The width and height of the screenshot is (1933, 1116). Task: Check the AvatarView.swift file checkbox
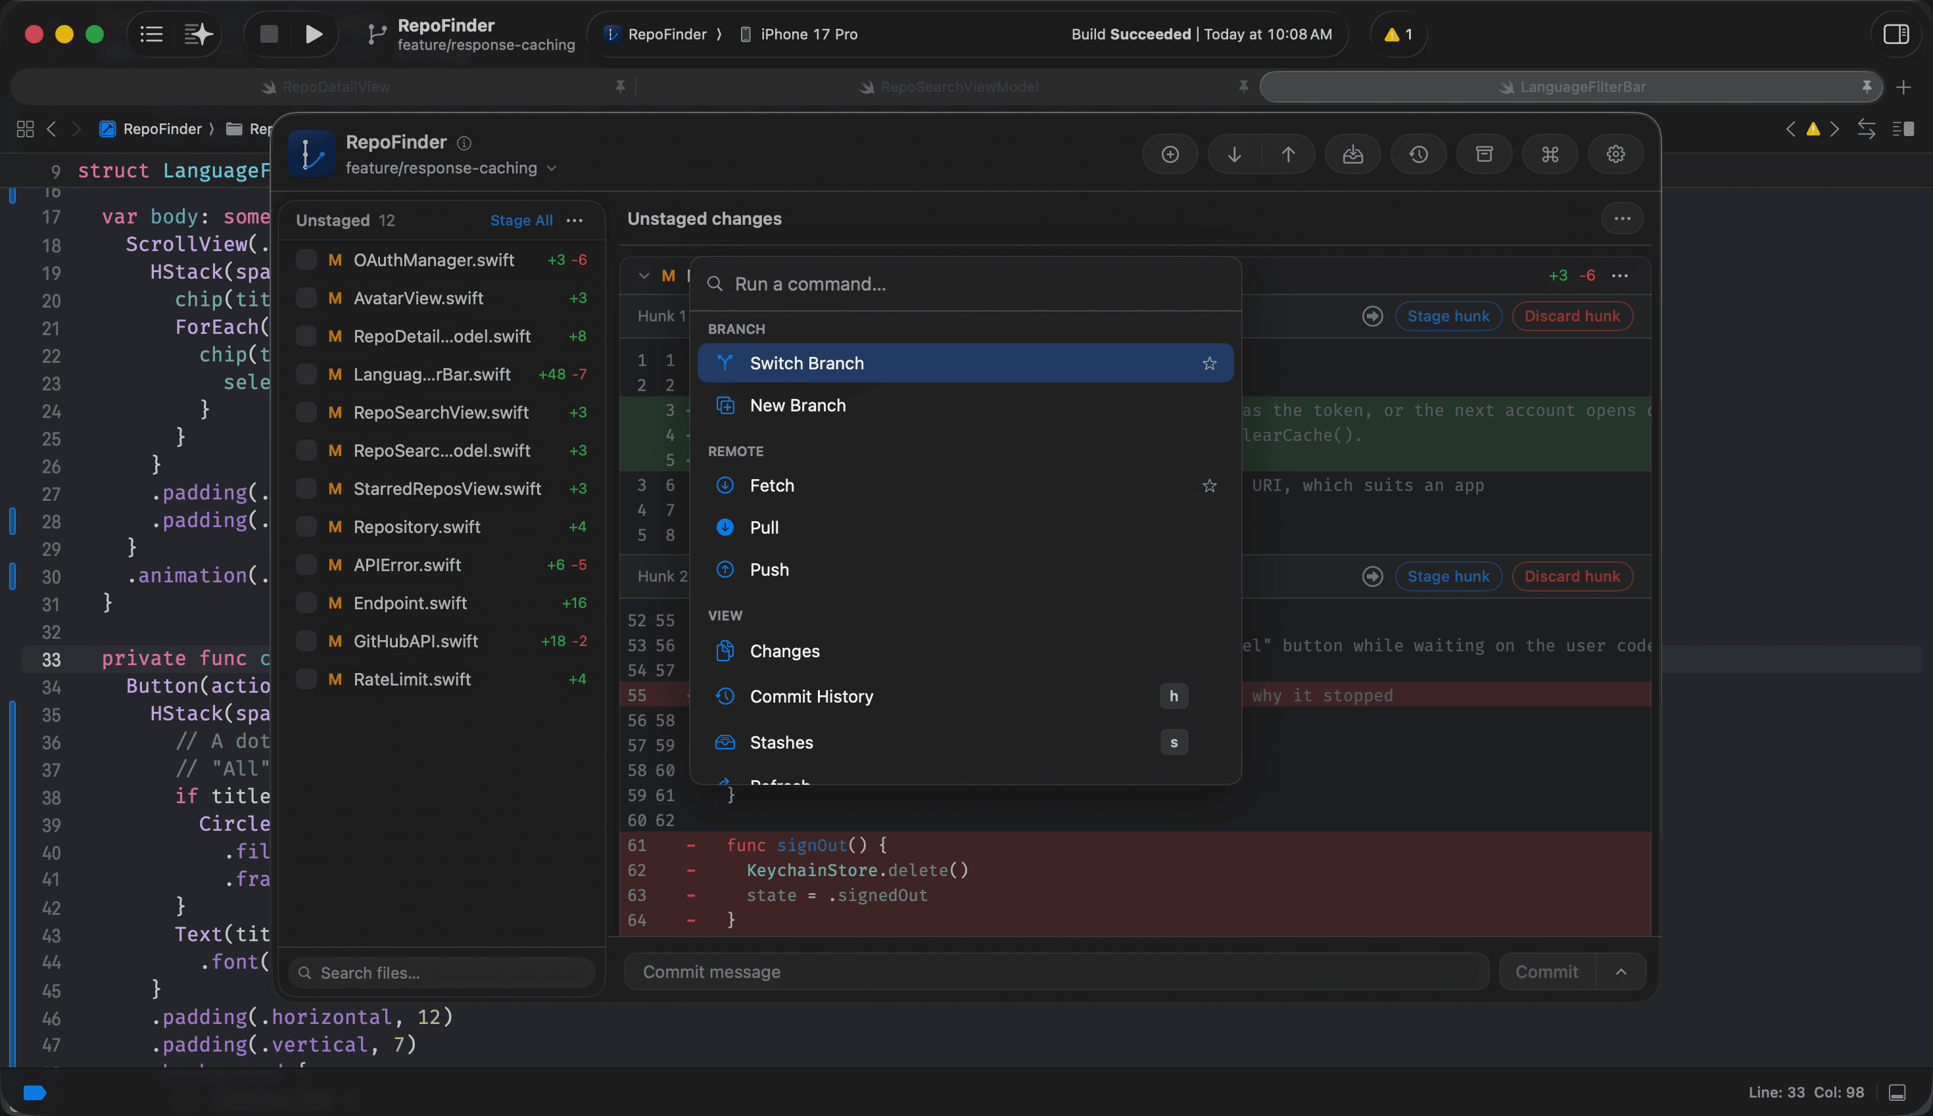tap(306, 297)
